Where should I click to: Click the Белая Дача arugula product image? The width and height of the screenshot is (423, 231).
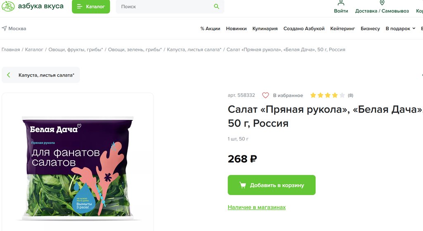[x=78, y=167]
